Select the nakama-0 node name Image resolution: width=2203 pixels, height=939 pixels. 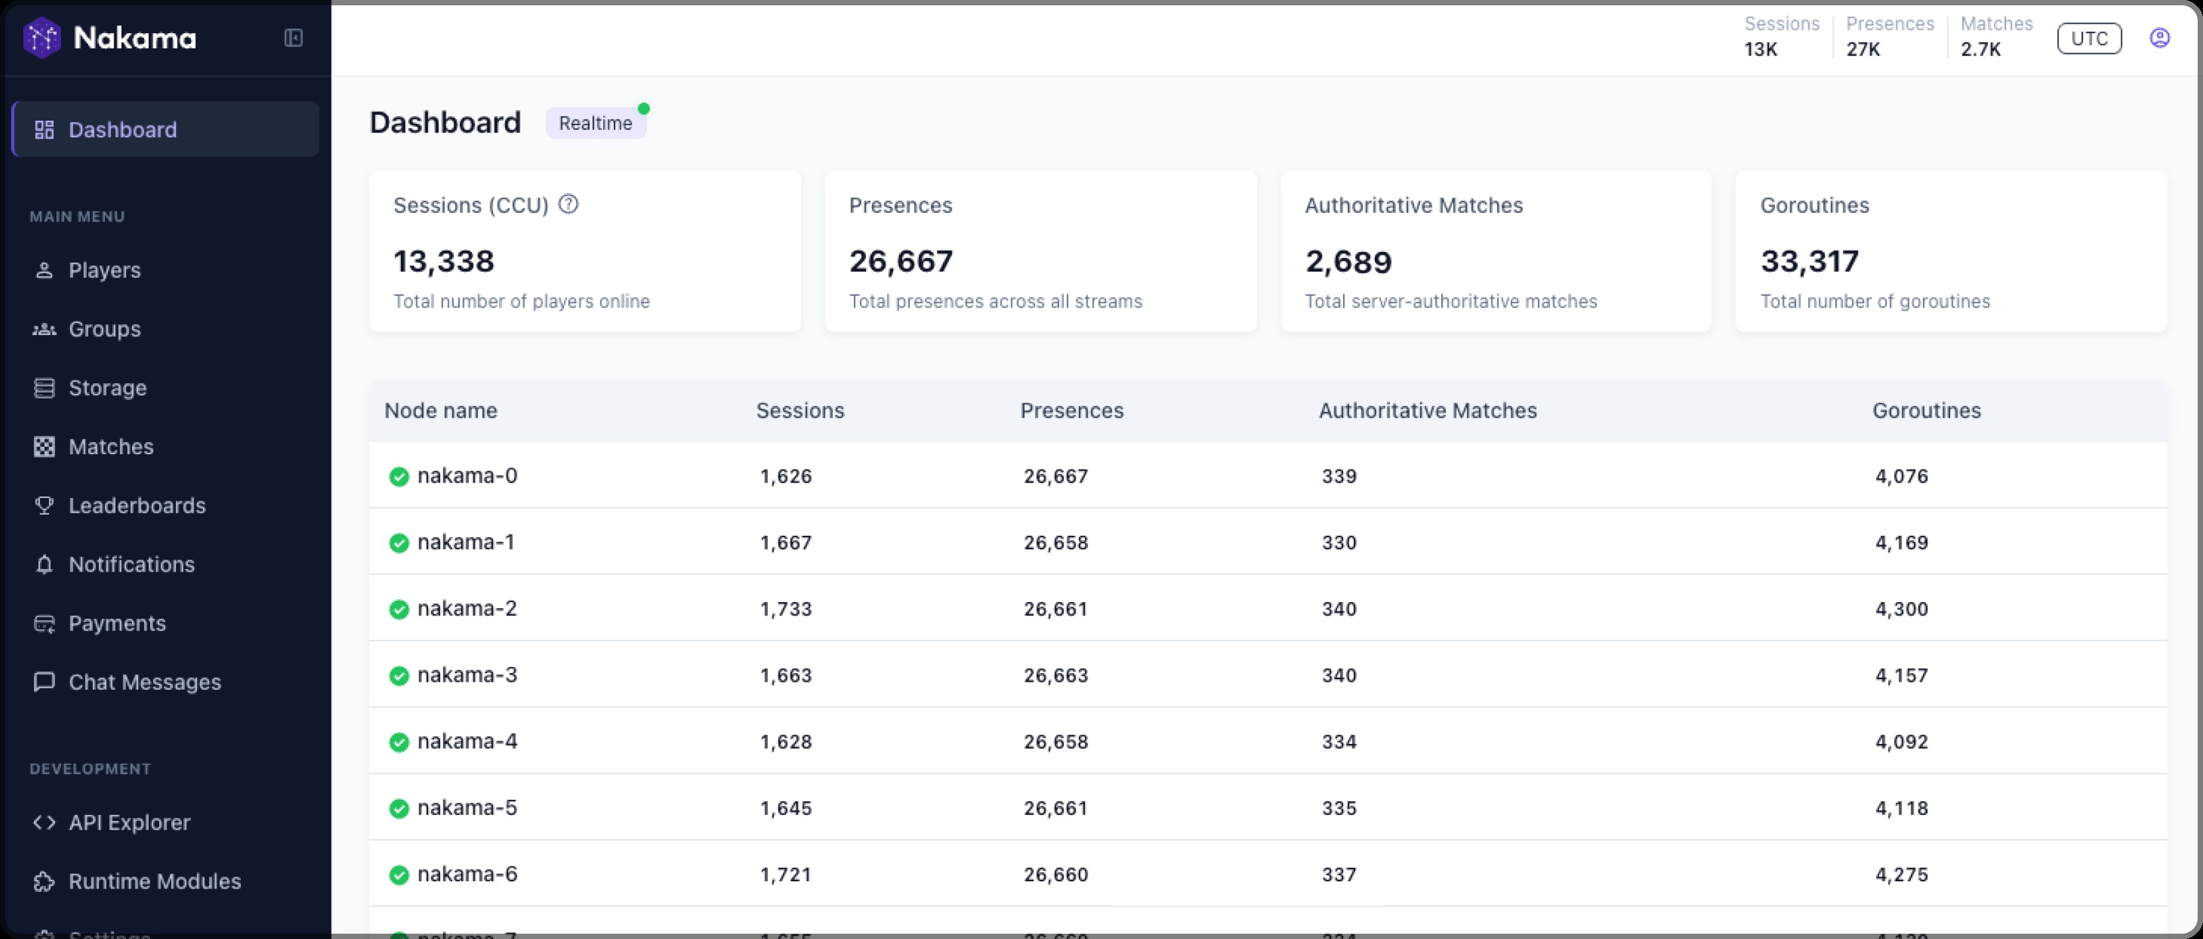point(467,476)
